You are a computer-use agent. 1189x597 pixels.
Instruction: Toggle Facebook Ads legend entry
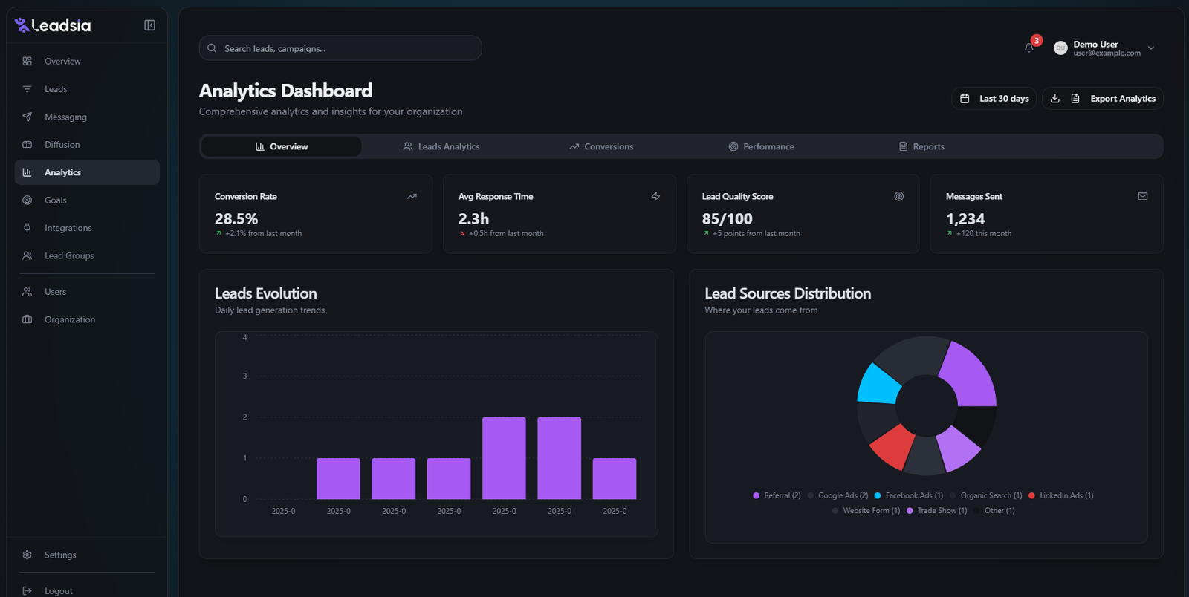click(908, 495)
